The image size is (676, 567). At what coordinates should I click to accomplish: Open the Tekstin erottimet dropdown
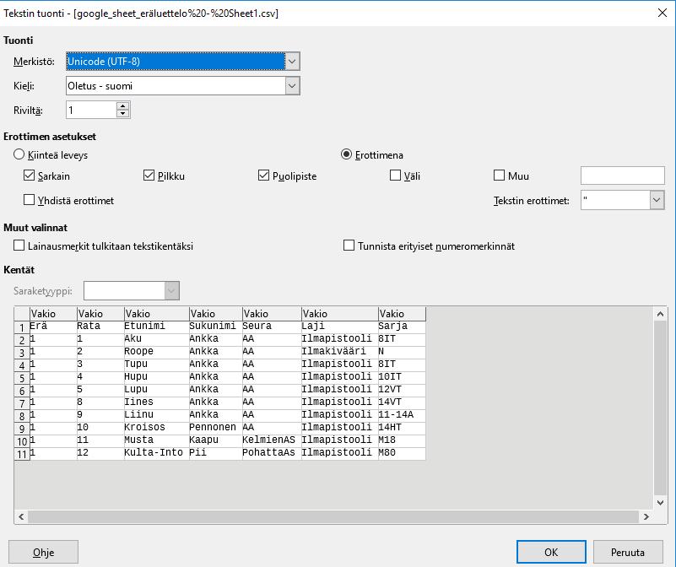click(x=622, y=201)
